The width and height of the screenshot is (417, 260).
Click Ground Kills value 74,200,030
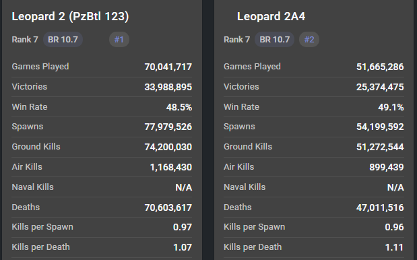click(x=168, y=147)
